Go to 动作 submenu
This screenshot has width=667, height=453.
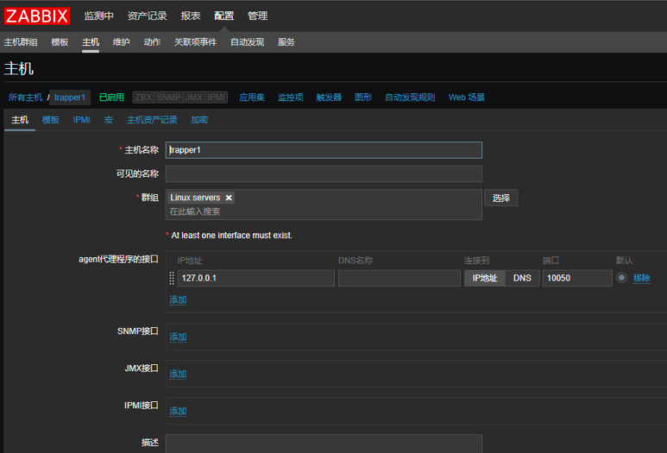coord(152,42)
